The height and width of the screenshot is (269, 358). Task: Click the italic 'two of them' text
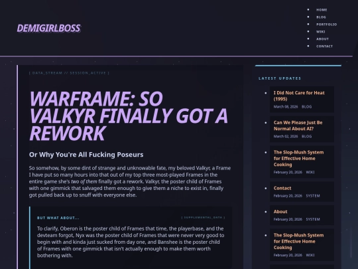pos(84,181)
